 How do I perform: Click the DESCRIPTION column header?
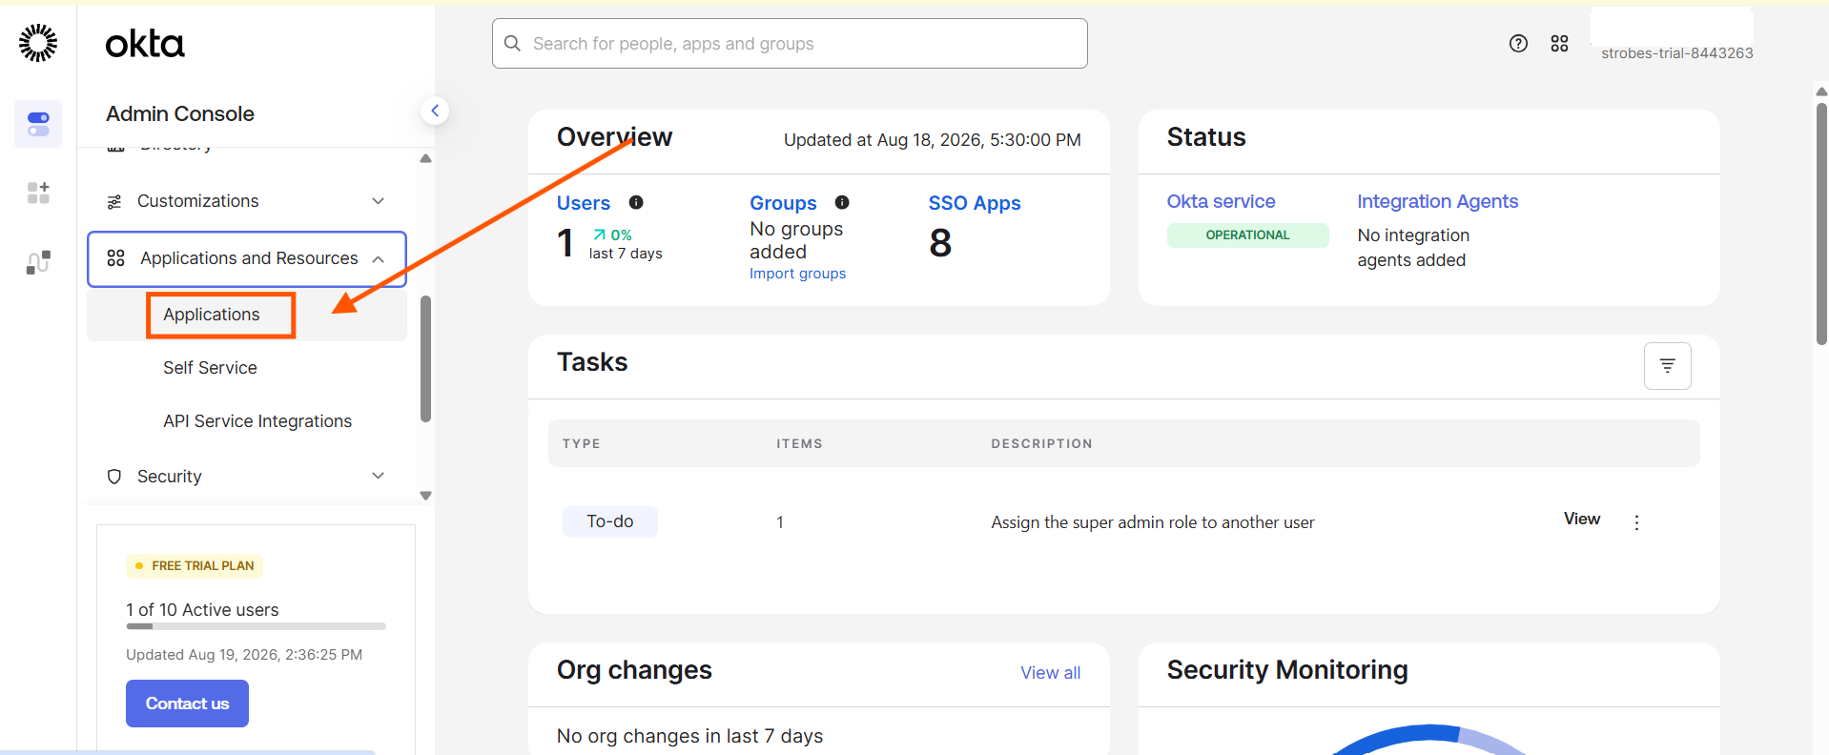pyautogui.click(x=1041, y=444)
